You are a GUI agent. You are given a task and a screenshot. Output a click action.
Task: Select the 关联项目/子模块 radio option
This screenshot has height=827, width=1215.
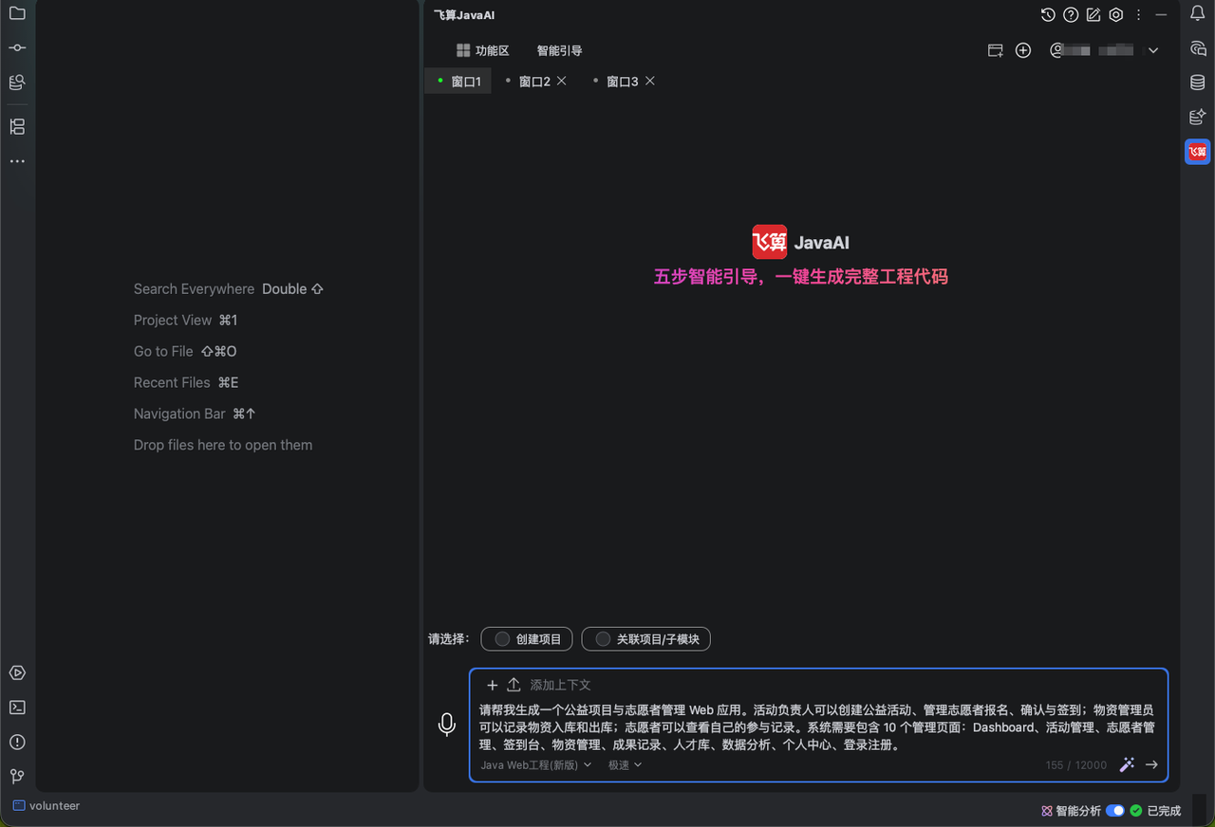646,639
